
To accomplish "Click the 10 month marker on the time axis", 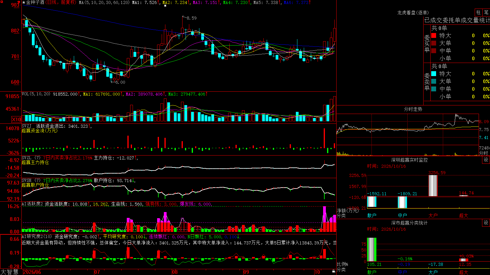I will pos(317,272).
